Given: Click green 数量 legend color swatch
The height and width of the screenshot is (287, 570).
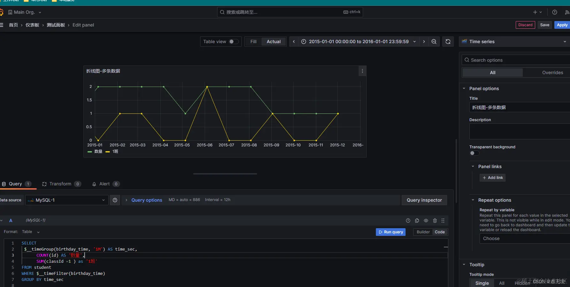Looking at the screenshot, I should [x=90, y=151].
